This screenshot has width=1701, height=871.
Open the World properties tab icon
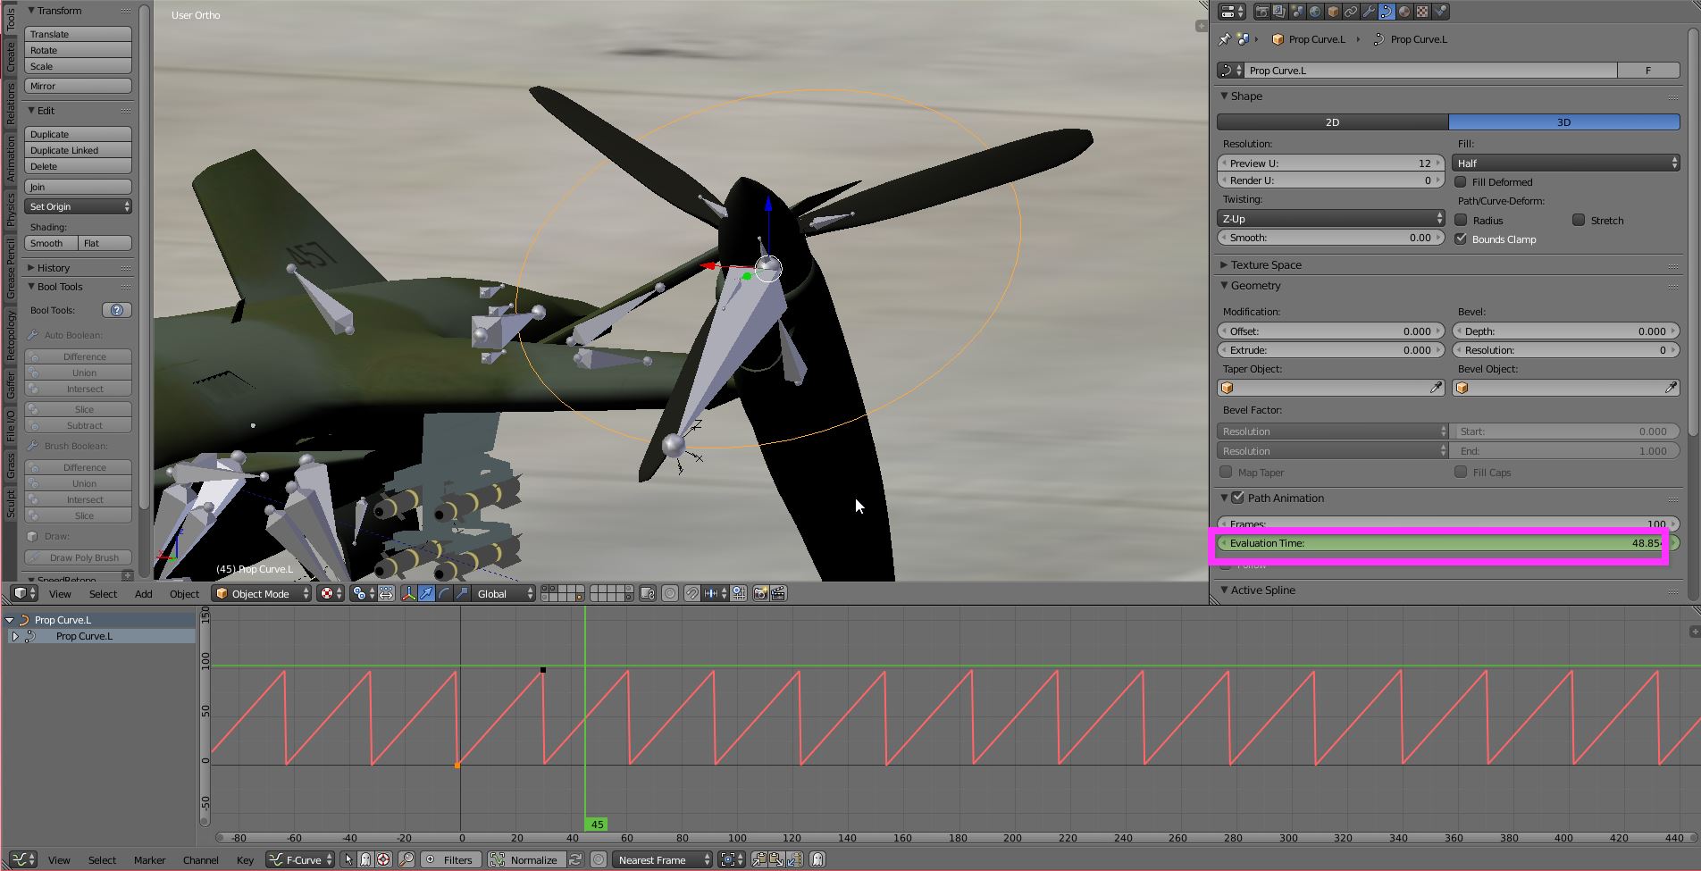coord(1315,12)
